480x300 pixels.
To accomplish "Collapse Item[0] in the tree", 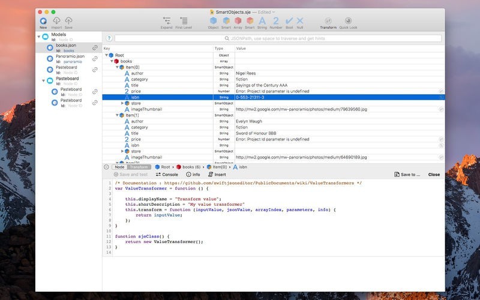I will 117,67.
